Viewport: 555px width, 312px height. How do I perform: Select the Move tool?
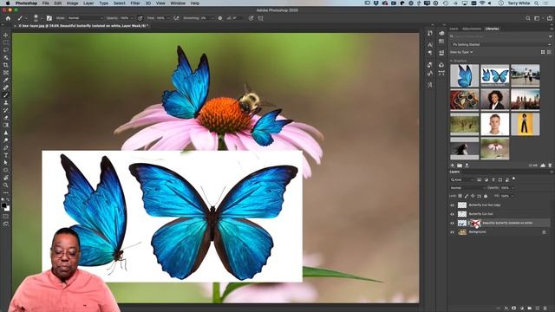tap(6, 35)
